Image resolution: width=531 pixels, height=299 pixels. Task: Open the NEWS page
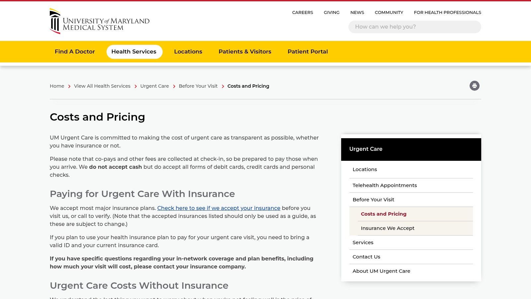357,12
